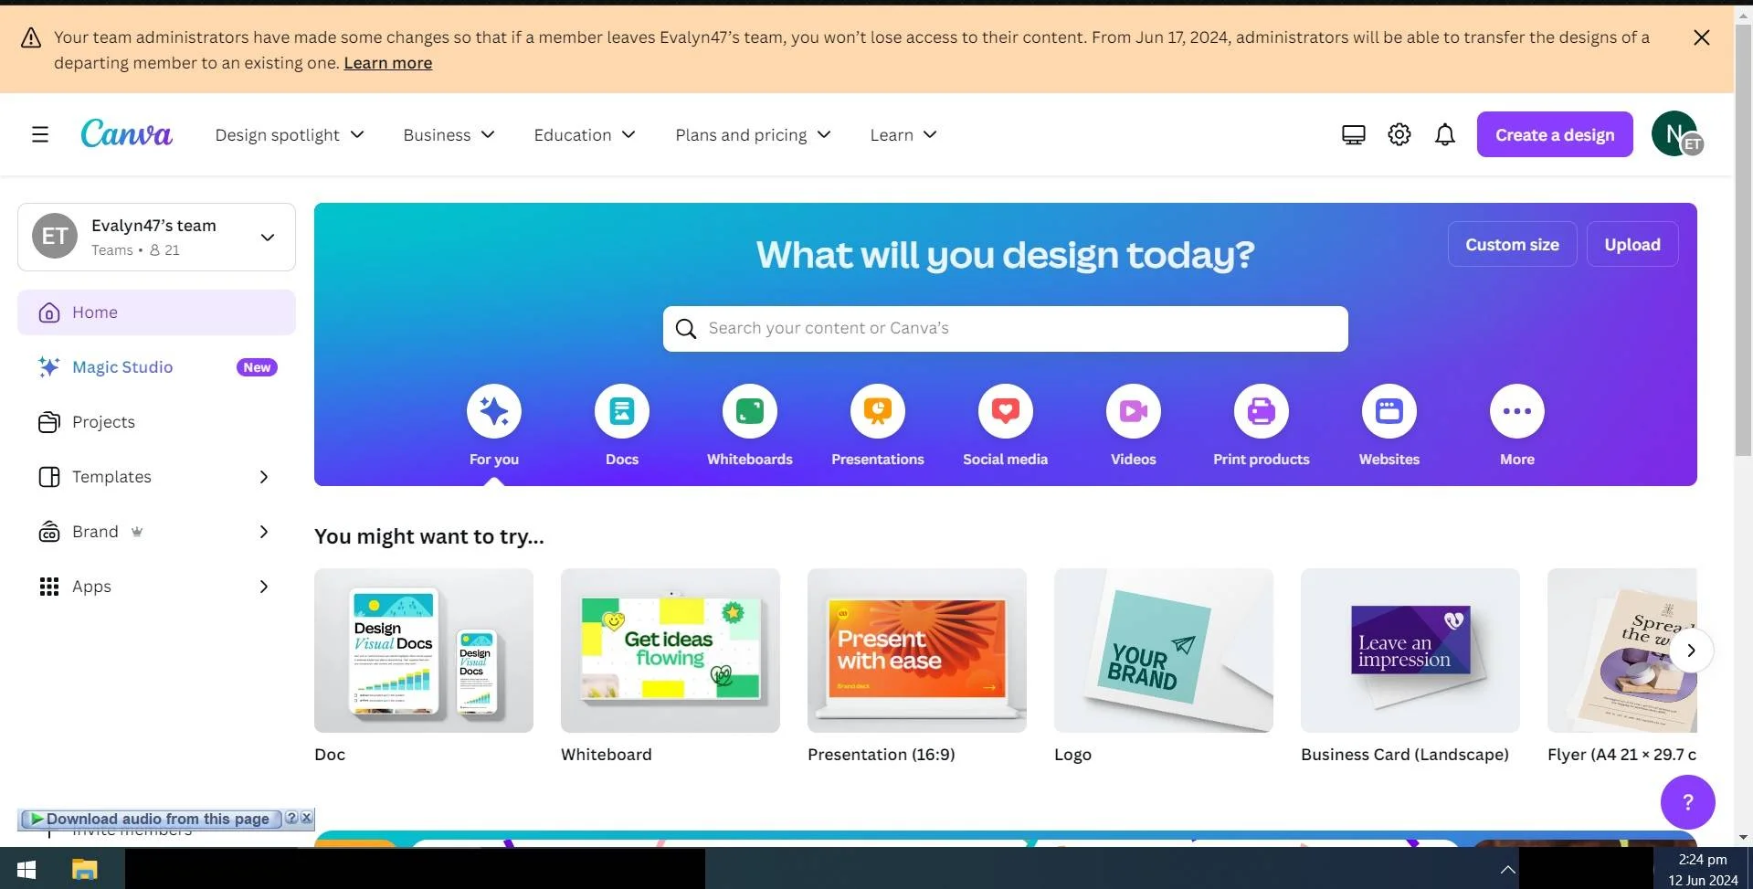
Task: Click the search magnifier icon
Action: point(686,329)
